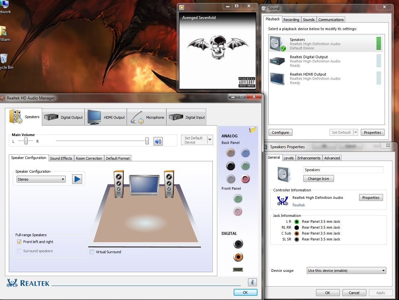Click the Realtek information icon button
The width and height of the screenshot is (399, 300).
point(252,282)
